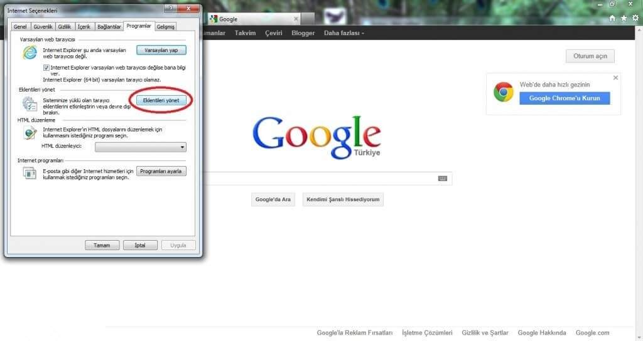Click the on-screen keyboard icon in search box
643x341 pixels.
[443, 179]
